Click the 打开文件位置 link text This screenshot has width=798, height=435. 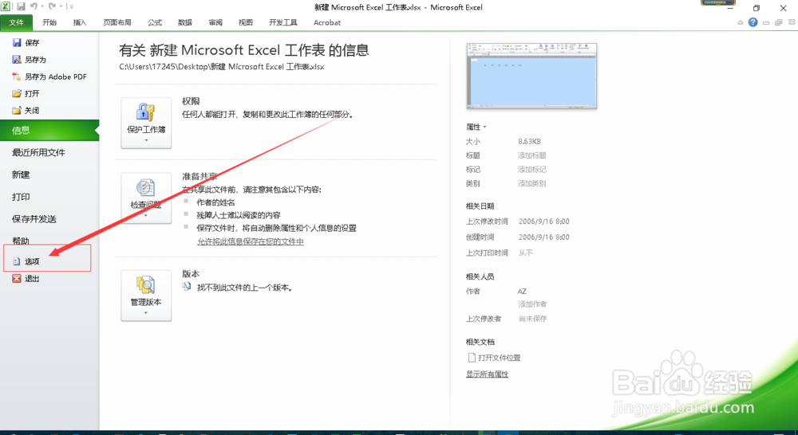pyautogui.click(x=500, y=358)
